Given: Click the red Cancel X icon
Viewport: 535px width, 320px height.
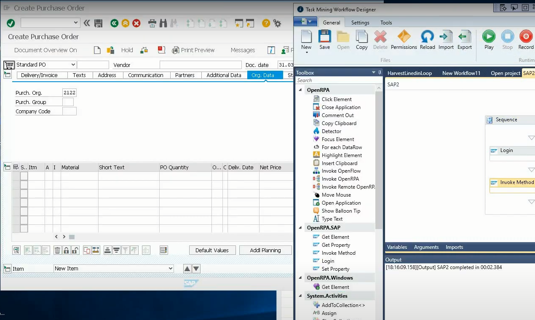Looking at the screenshot, I should click(136, 23).
